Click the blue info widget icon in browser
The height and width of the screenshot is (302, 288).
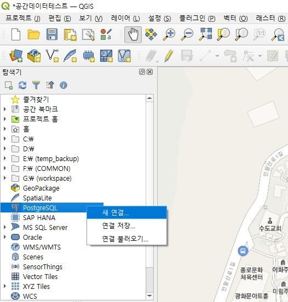click(x=64, y=85)
